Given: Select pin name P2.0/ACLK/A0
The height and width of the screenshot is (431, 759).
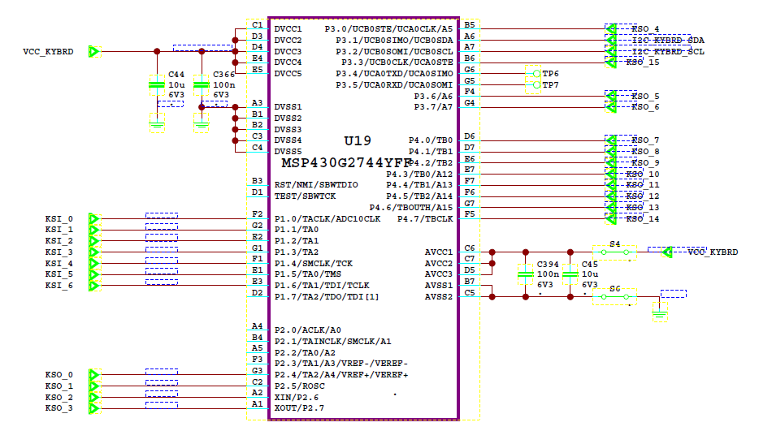Looking at the screenshot, I should pyautogui.click(x=308, y=330).
